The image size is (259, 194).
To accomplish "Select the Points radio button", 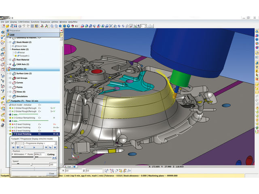I will [26, 154].
